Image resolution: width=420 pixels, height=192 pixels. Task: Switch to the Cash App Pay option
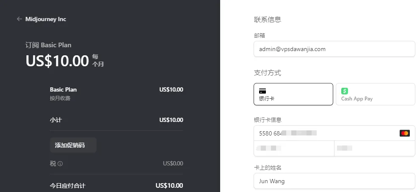coord(375,94)
